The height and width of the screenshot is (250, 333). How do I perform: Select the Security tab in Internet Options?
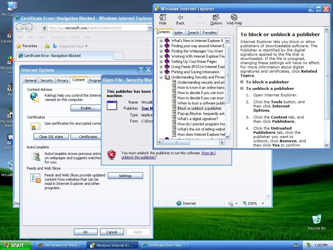tap(47, 80)
